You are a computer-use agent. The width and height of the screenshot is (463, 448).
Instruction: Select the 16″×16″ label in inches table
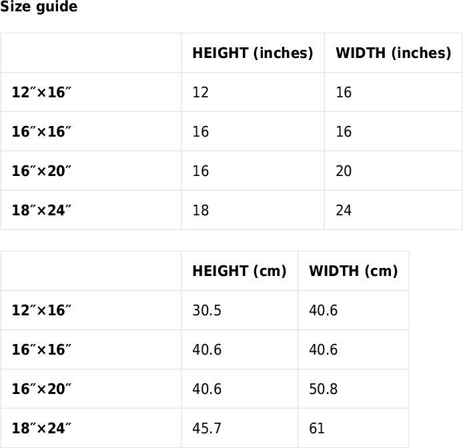[x=41, y=132]
